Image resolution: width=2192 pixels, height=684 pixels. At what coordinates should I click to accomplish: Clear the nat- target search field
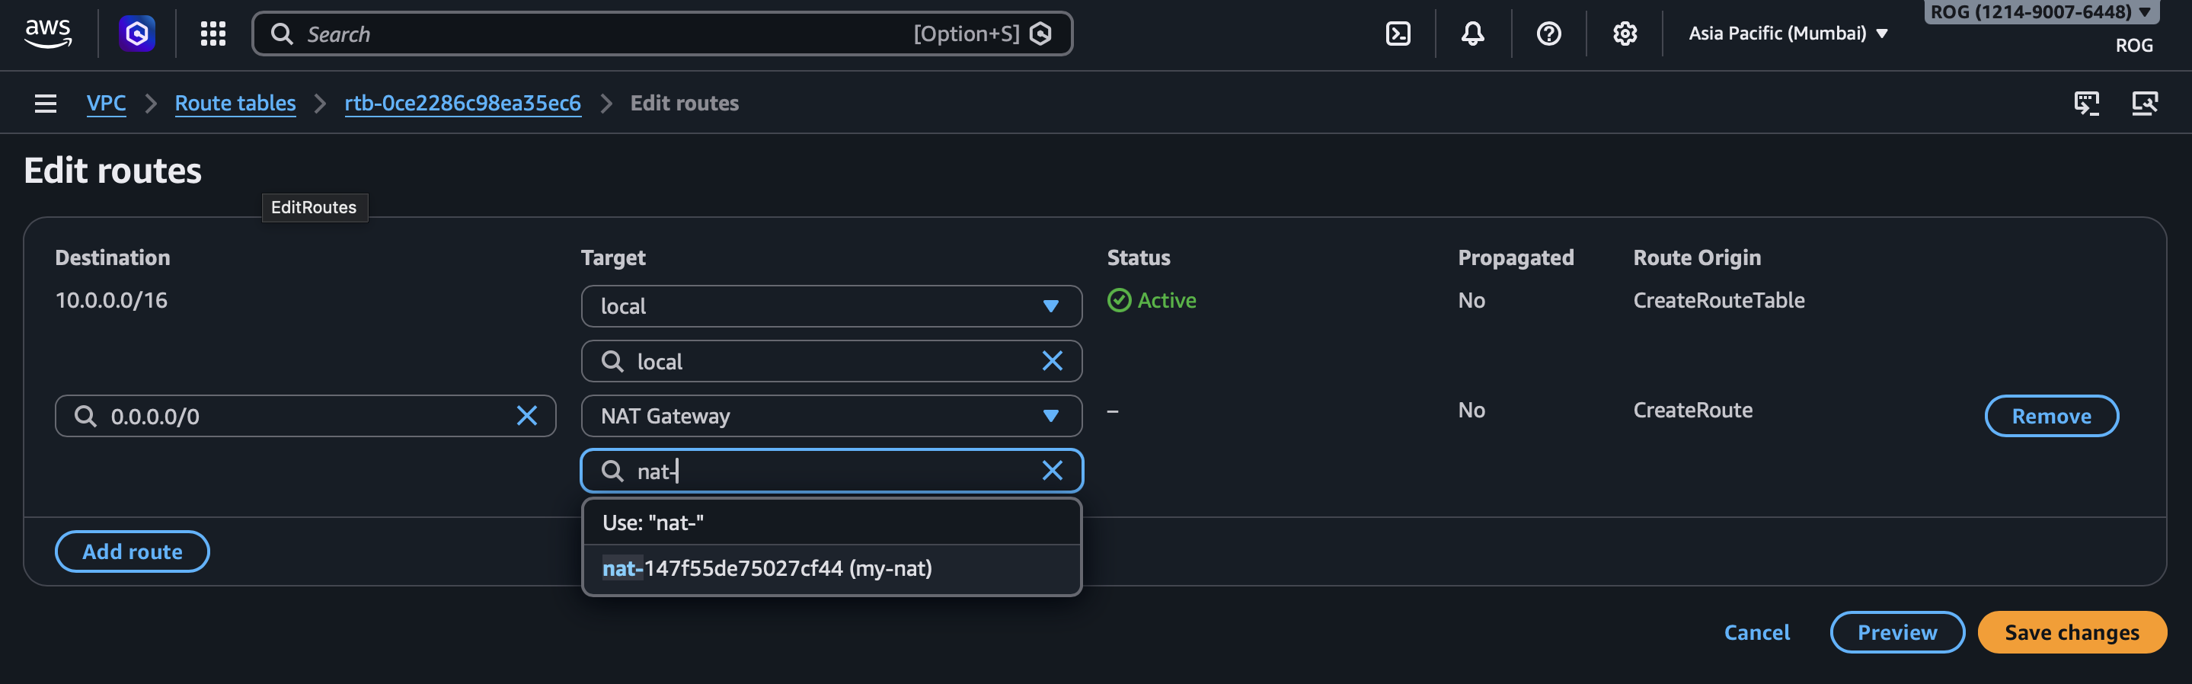[x=1052, y=471]
